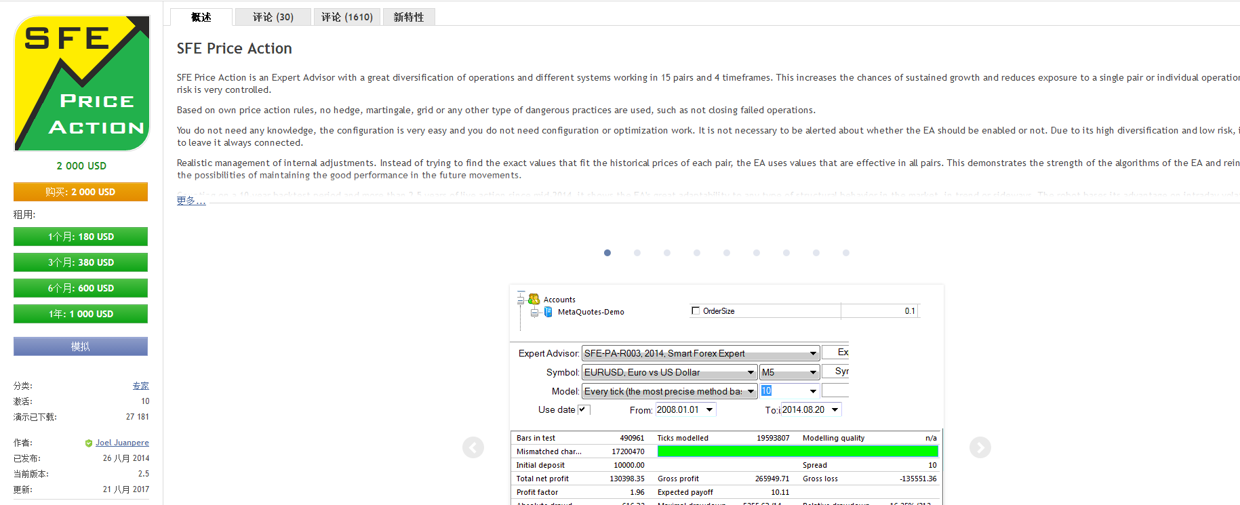Screen dimensions: 1240x505
Task: Click the Gross loss value -135551.36
Action: (919, 479)
